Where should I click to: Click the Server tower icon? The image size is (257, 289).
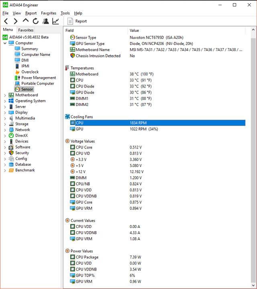(11, 106)
